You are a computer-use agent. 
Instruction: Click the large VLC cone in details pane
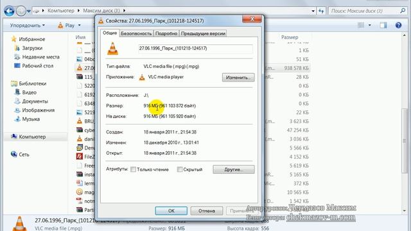(19, 223)
